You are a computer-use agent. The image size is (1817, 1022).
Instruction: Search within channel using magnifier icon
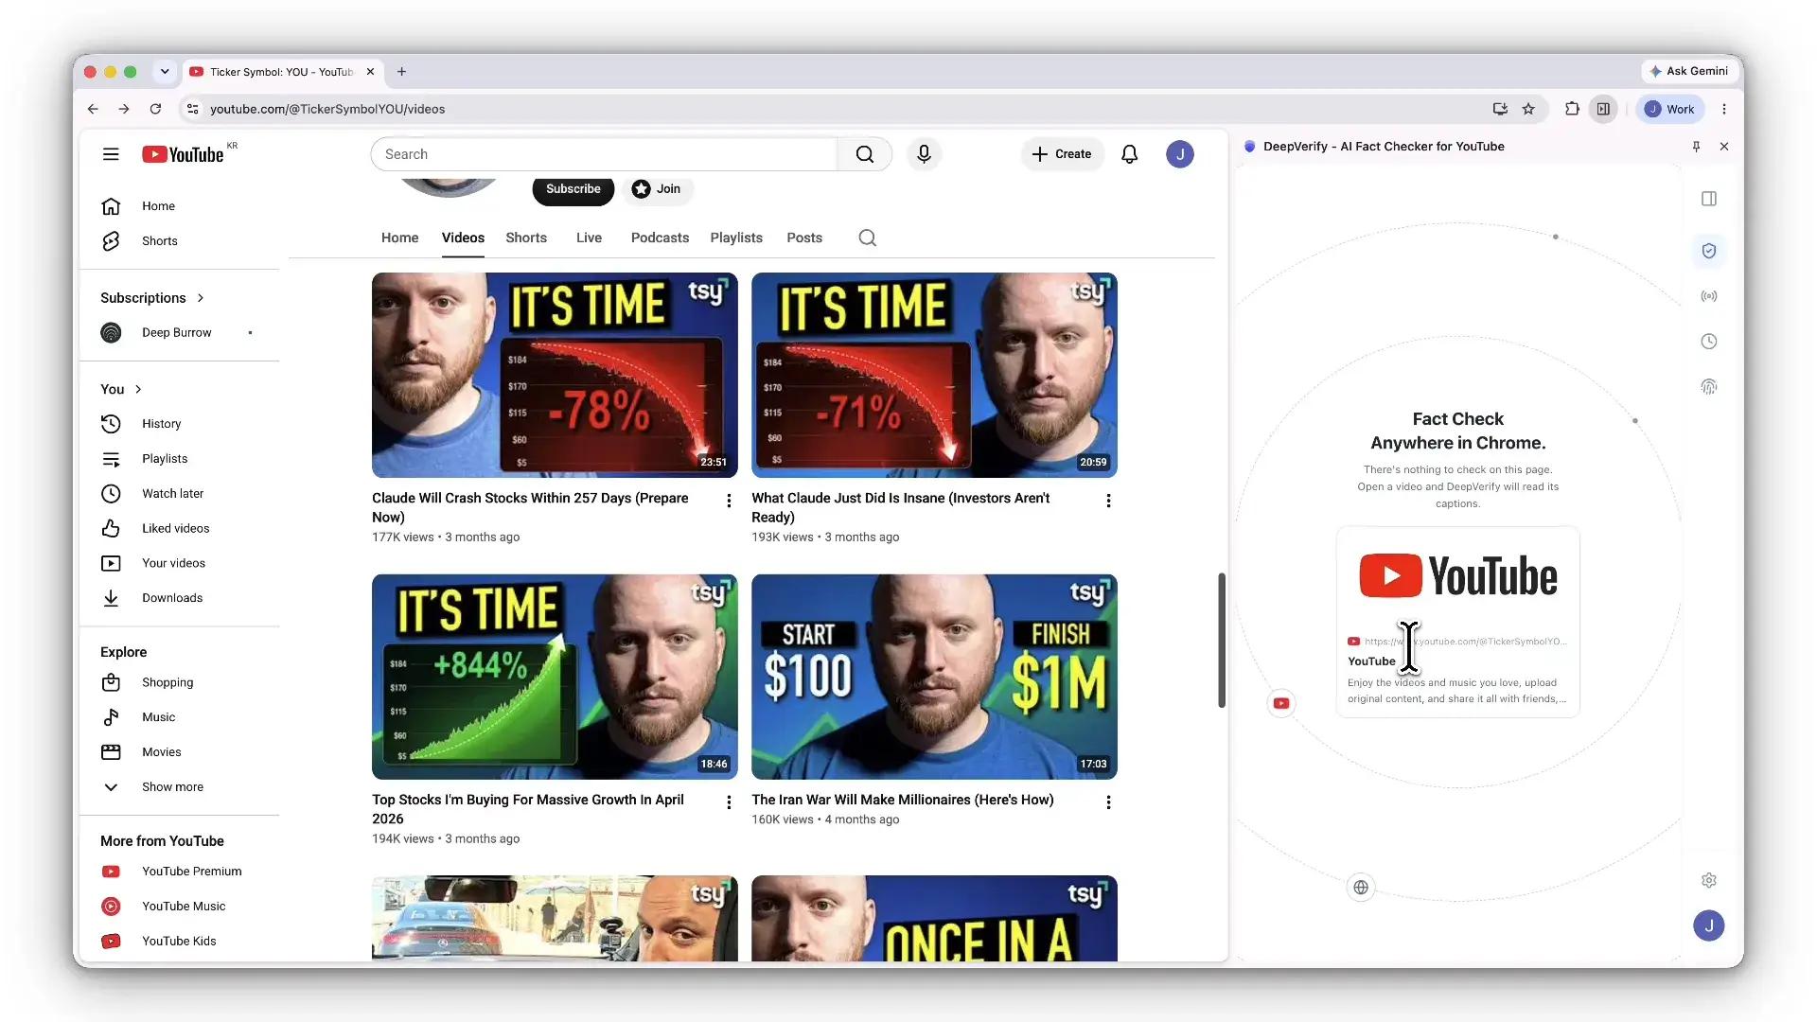(x=867, y=238)
